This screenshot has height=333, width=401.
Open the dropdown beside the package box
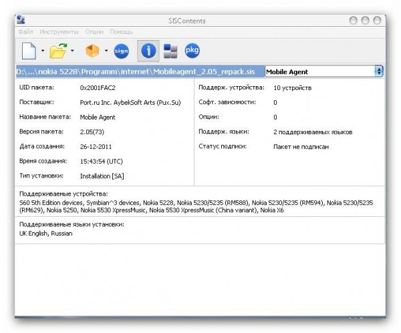(106, 51)
